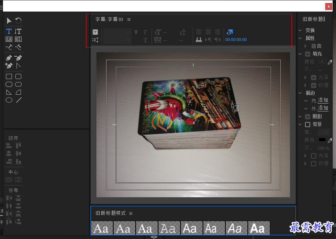Select the Area Type tool
Screen dimensions: 336x239
(9, 39)
